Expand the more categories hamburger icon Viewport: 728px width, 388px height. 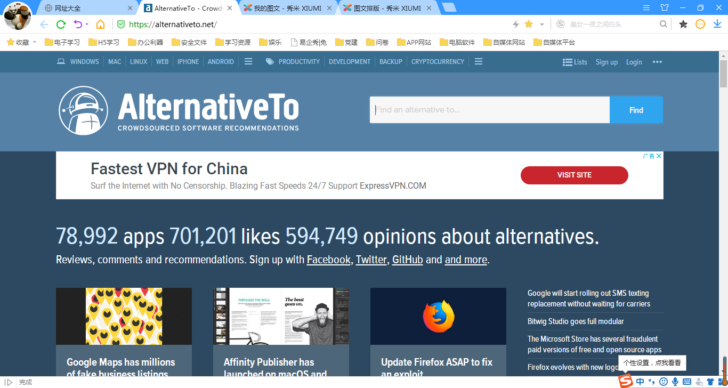click(479, 61)
